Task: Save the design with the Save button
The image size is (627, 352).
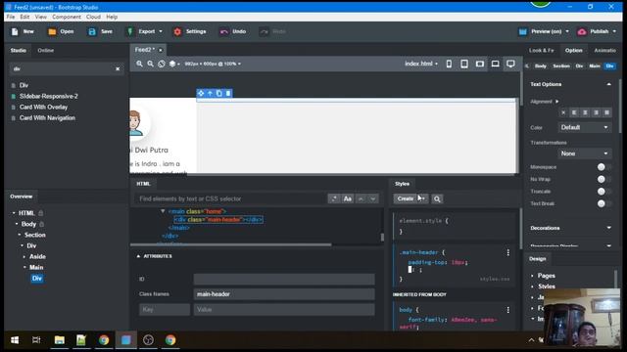Action: click(100, 31)
